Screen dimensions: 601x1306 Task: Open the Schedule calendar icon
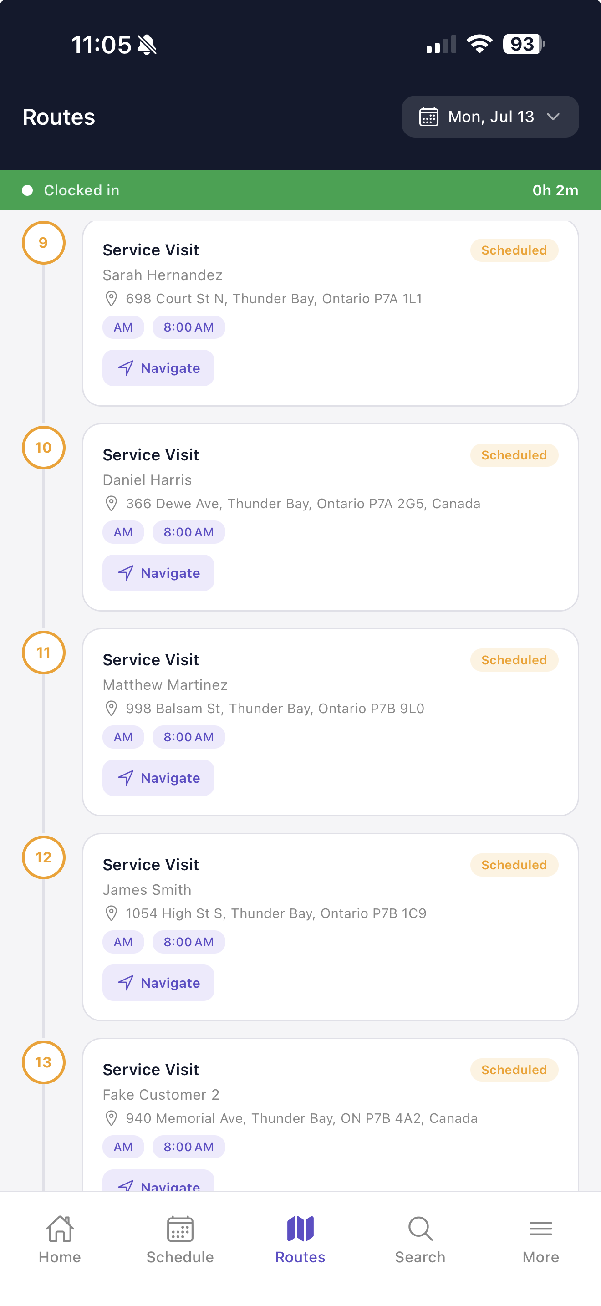pyautogui.click(x=180, y=1229)
